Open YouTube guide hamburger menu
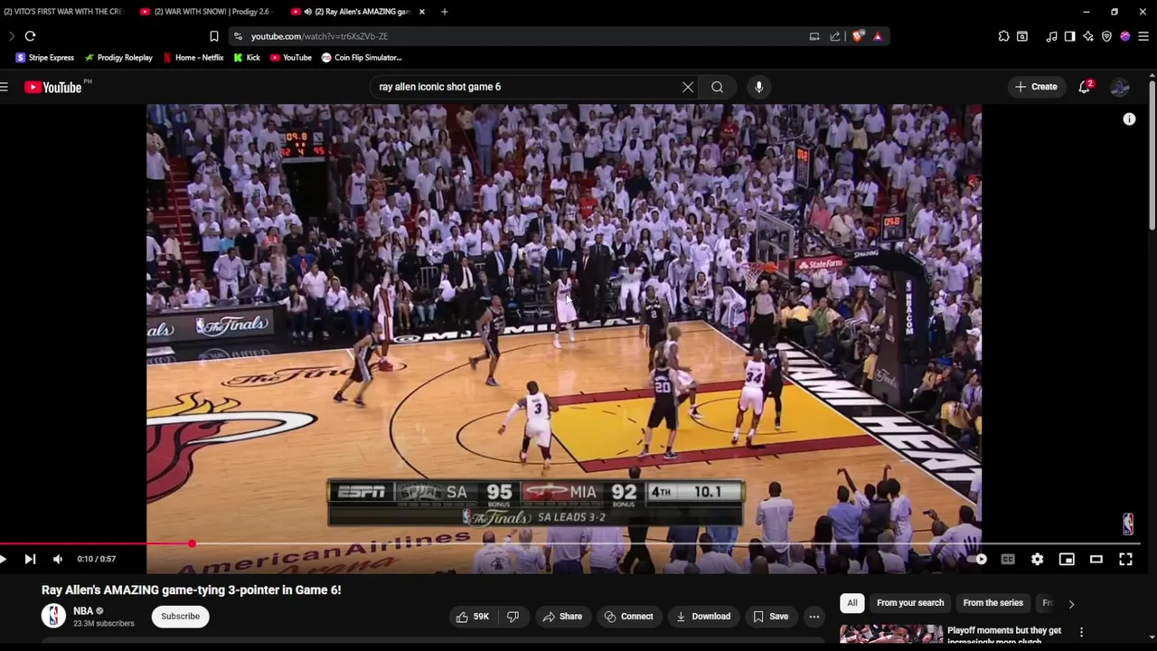The image size is (1157, 651). tap(5, 87)
